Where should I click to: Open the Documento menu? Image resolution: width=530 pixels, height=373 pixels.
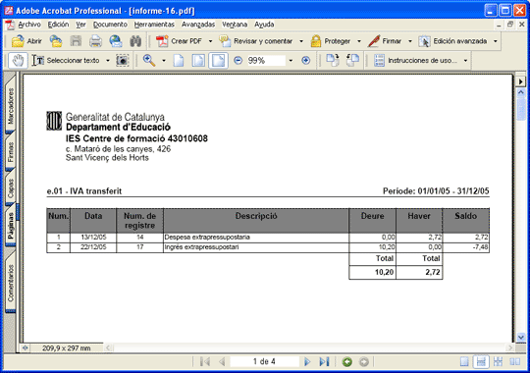[110, 25]
